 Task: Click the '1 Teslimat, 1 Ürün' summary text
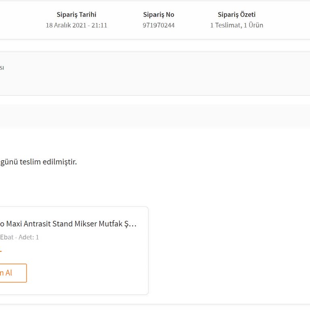point(237,25)
